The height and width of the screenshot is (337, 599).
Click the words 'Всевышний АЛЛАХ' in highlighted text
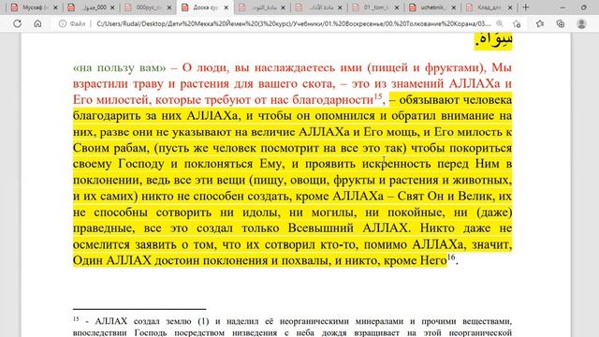pyautogui.click(x=349, y=228)
